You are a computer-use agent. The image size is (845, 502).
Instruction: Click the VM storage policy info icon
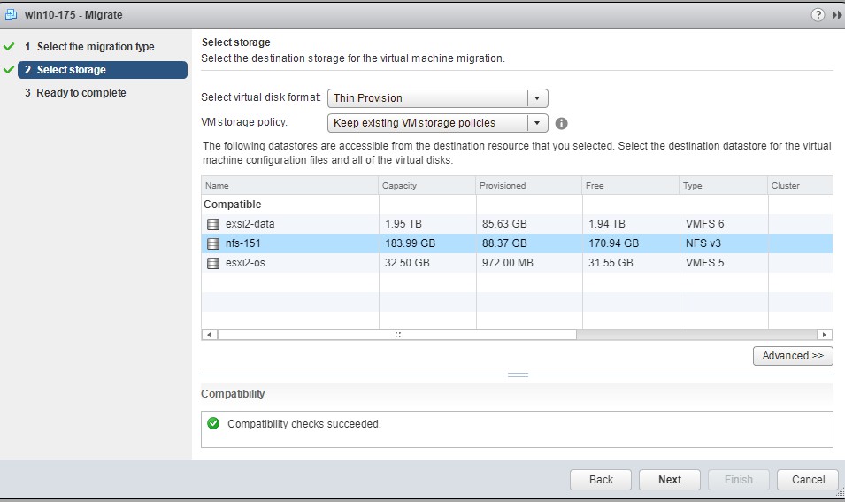561,123
